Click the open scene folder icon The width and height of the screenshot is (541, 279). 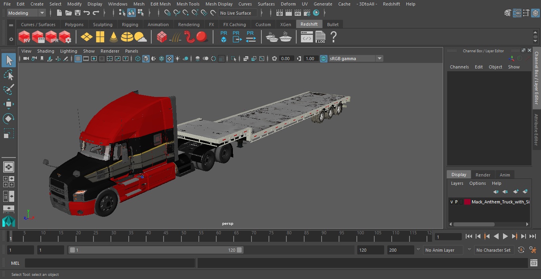(69, 13)
